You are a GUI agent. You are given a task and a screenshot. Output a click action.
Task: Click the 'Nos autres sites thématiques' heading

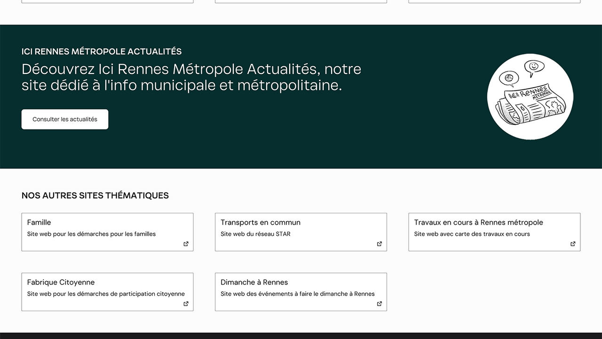(x=95, y=195)
